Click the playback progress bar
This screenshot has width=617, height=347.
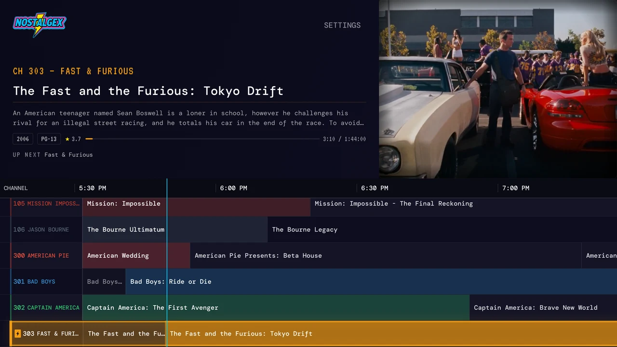[202, 139]
